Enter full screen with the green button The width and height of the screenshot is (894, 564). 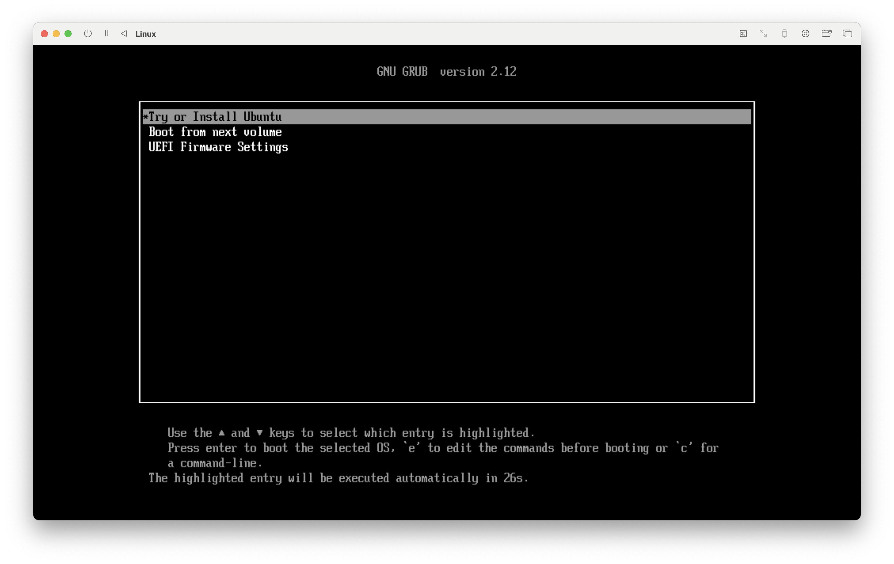pyautogui.click(x=68, y=34)
